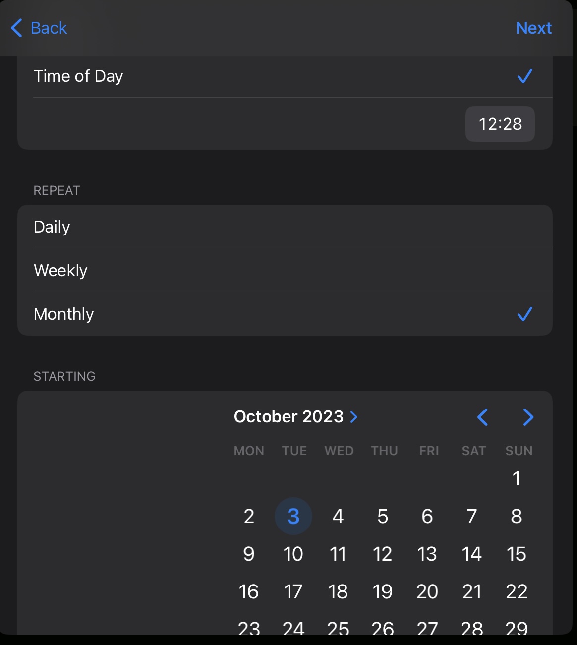577x645 pixels.
Task: Choose October 15 in calendar
Action: [517, 554]
